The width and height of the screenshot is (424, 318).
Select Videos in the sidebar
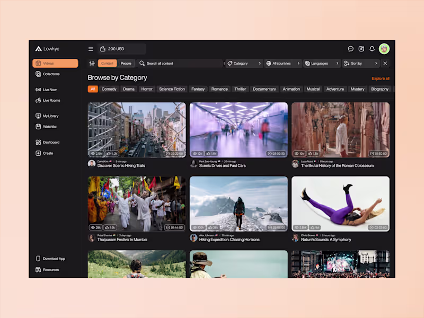pos(55,63)
